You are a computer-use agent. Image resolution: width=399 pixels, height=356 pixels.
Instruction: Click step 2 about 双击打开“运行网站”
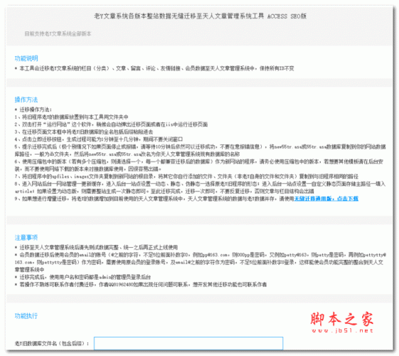111,125
